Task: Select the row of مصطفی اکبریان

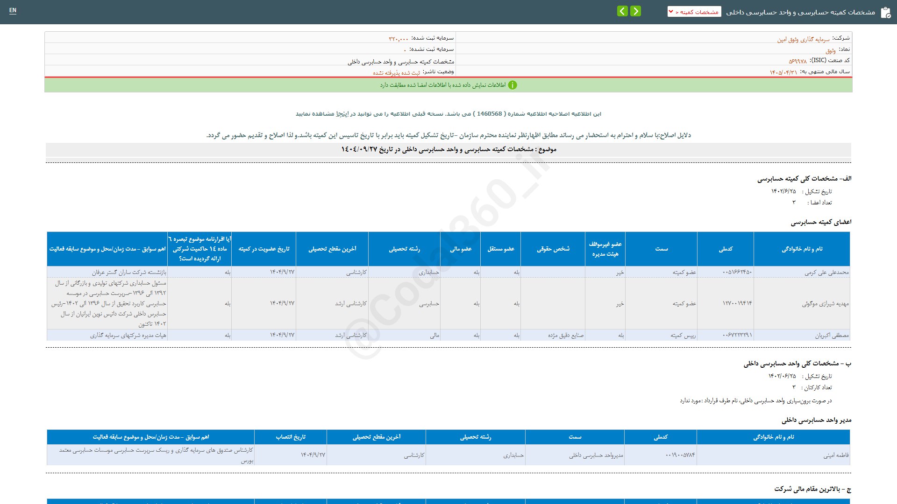Action: (832, 336)
